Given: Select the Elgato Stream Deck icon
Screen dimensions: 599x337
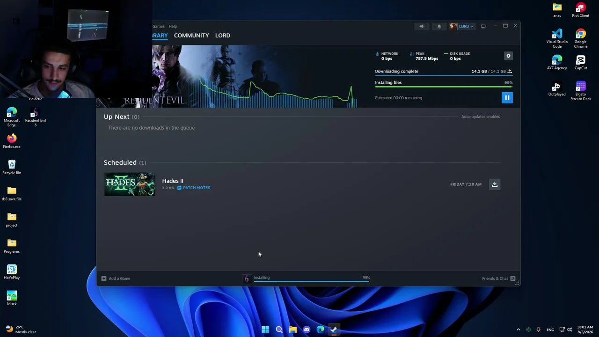Looking at the screenshot, I should 581,91.
